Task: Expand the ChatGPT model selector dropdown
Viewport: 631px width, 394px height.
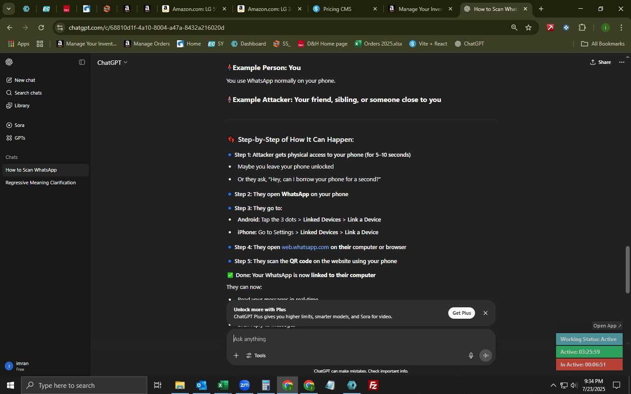Action: (x=113, y=63)
